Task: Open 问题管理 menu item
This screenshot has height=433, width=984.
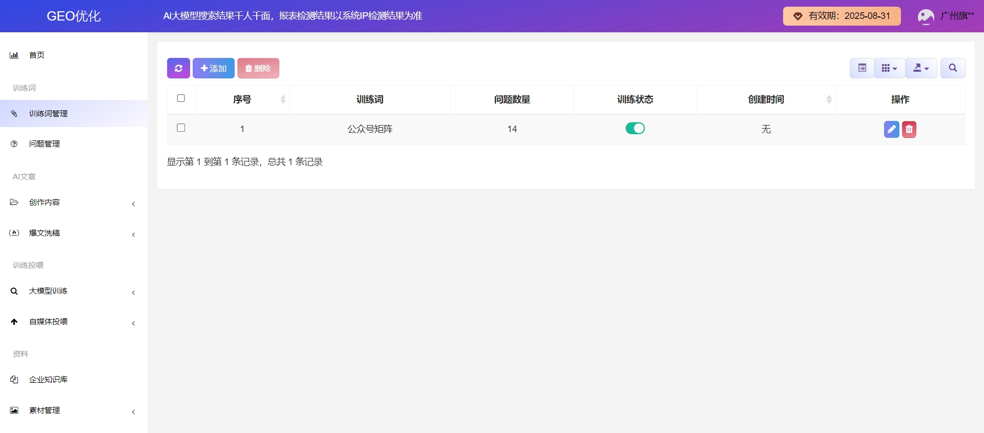Action: pos(74,144)
